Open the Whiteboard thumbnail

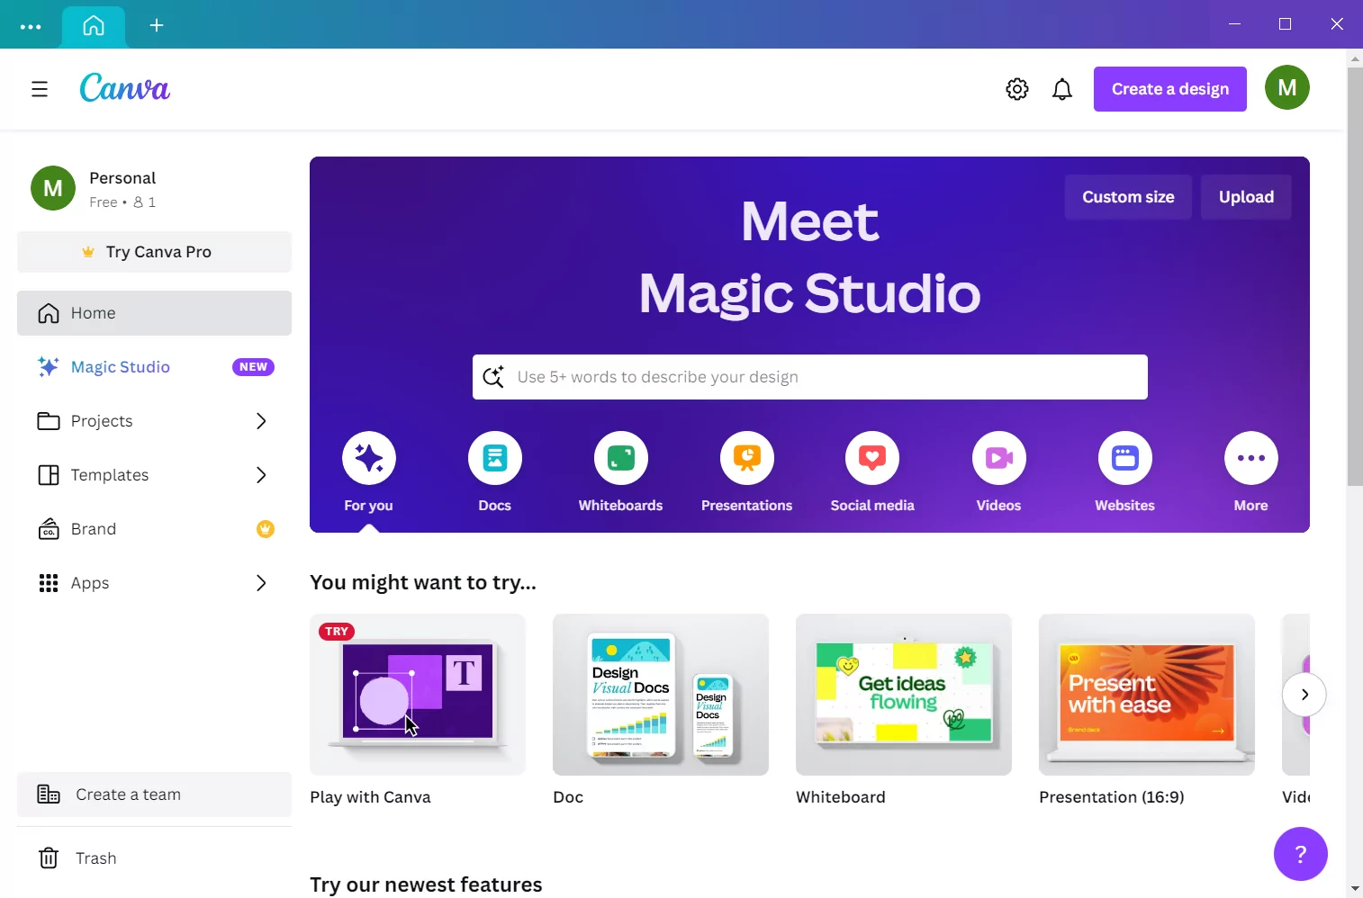(904, 695)
